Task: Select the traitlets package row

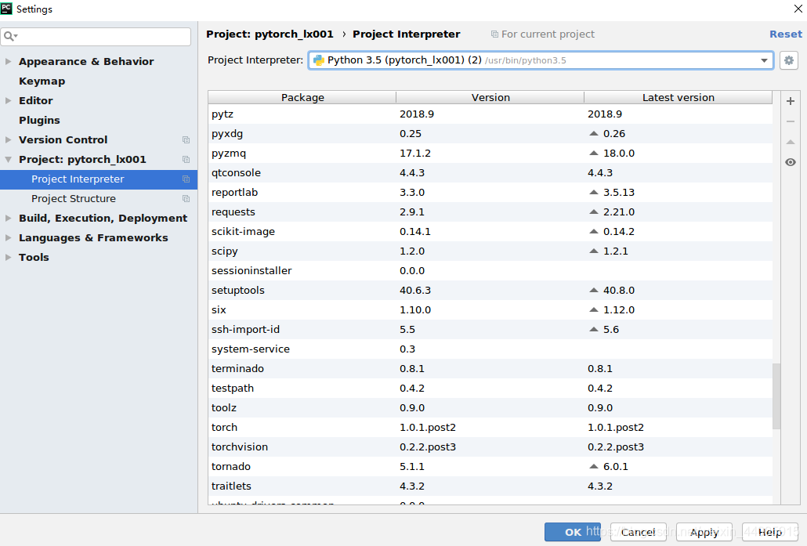Action: [x=490, y=486]
